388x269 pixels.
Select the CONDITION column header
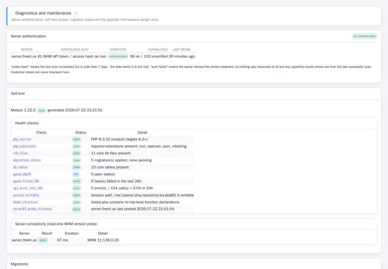118,49
